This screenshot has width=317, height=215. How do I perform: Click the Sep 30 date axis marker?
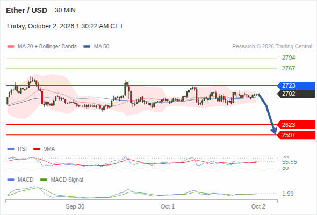pyautogui.click(x=75, y=206)
